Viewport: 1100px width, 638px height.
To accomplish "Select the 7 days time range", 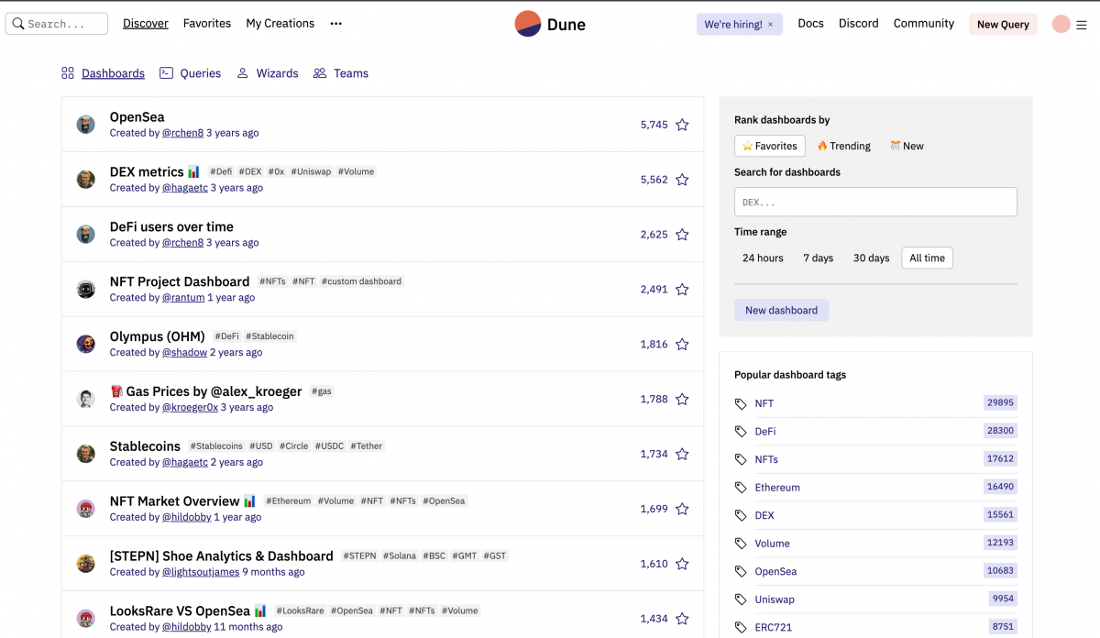I will [818, 258].
